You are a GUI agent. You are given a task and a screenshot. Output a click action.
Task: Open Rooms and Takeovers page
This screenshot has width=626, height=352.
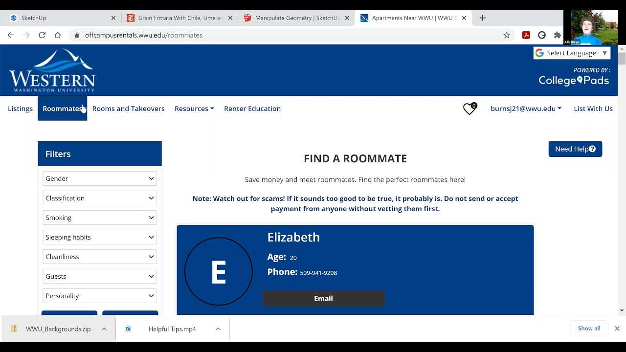pyautogui.click(x=129, y=109)
